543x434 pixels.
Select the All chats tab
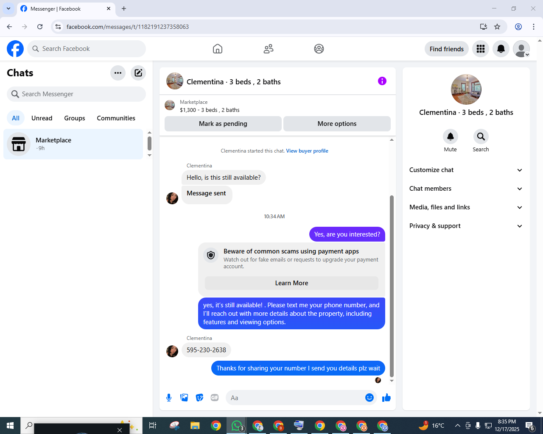(x=16, y=118)
